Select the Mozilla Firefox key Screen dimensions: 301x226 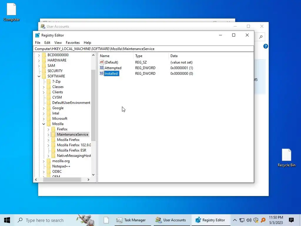(x=68, y=140)
